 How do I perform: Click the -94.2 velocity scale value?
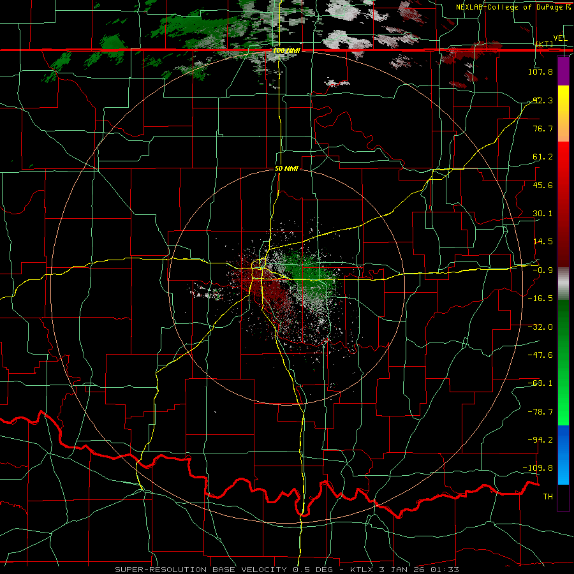[x=540, y=439]
